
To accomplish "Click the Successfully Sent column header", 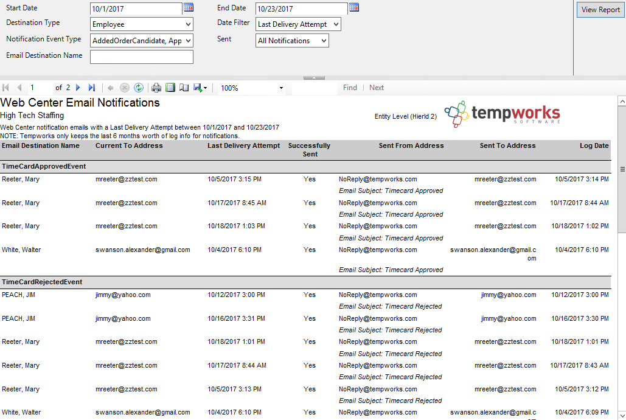I will [310, 150].
